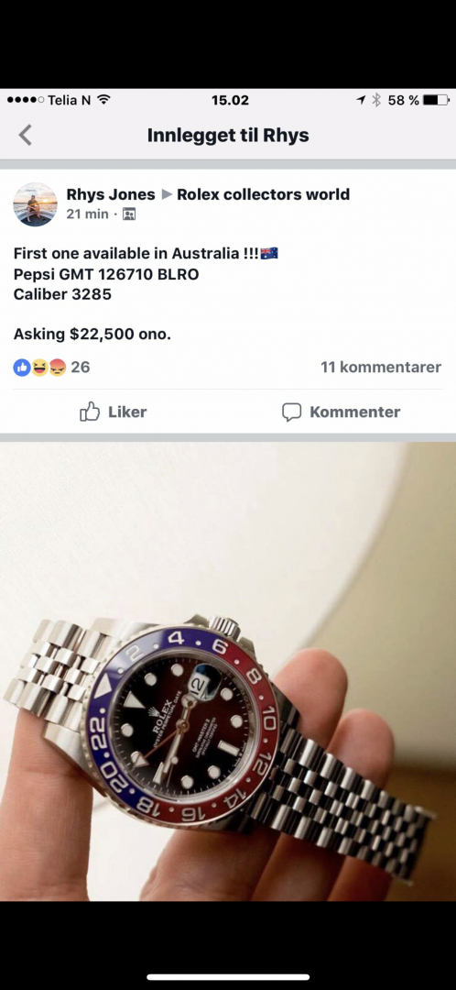Open the 26 reactions count
Image resolution: width=456 pixels, height=990 pixels.
[80, 367]
